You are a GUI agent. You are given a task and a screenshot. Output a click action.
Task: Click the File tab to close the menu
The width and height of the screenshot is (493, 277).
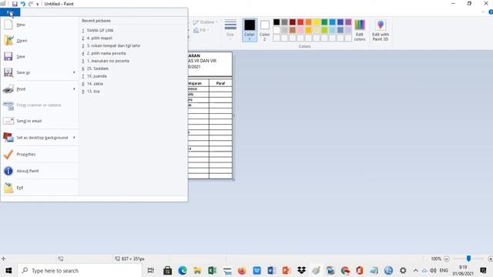(10, 12)
